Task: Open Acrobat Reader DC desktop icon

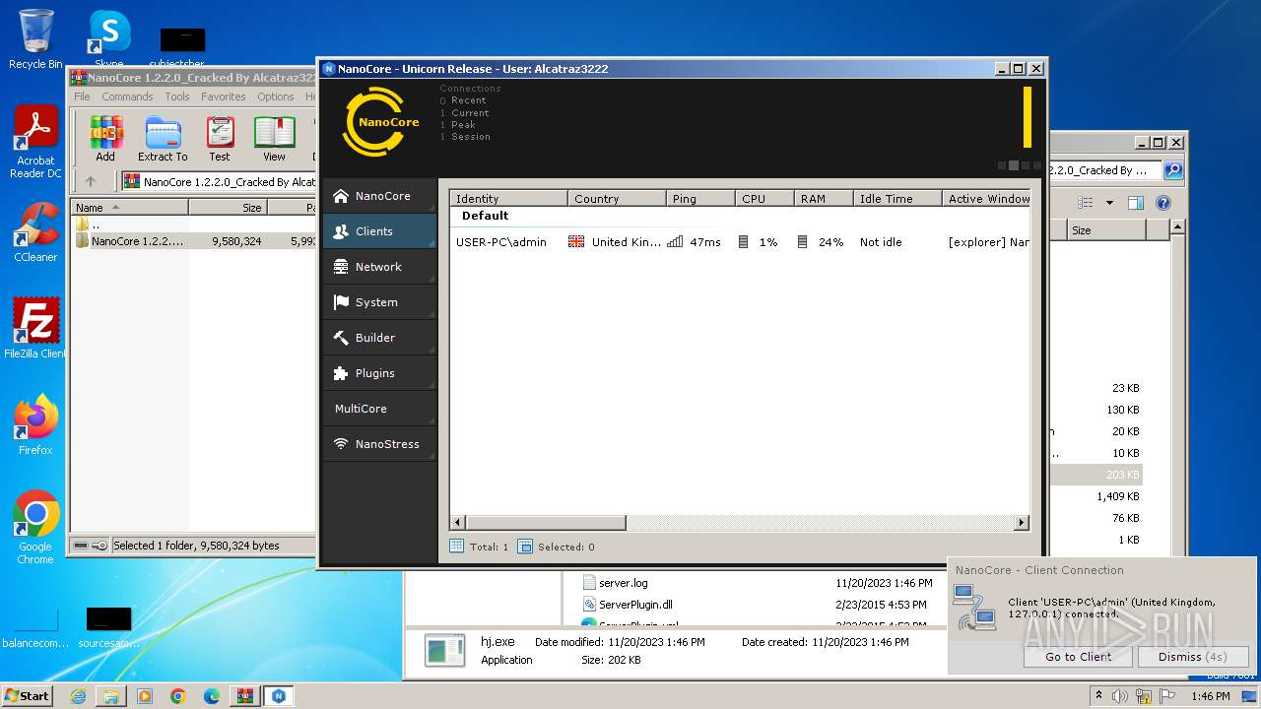Action: pos(35,143)
